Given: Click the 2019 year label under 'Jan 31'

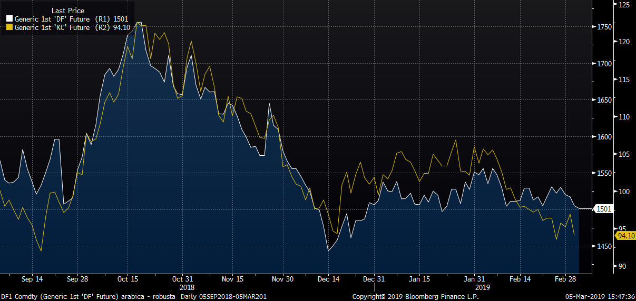Looking at the screenshot, I should 483,288.
